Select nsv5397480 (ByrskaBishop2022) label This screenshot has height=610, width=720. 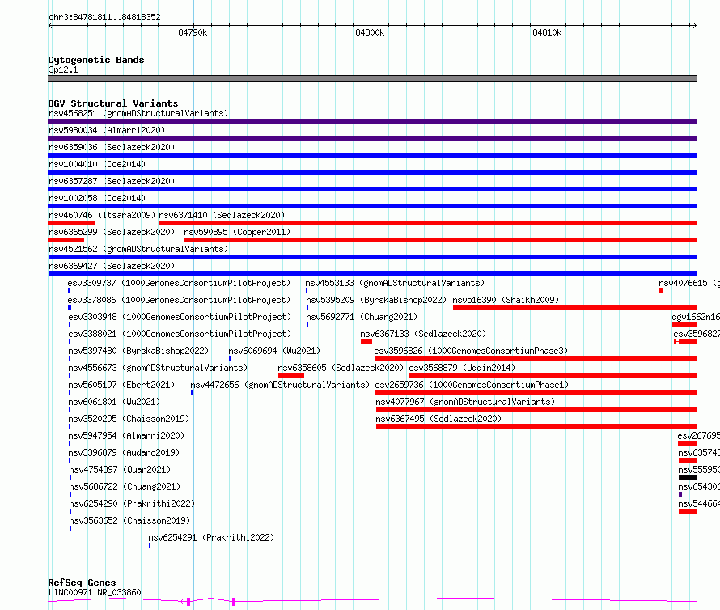pyautogui.click(x=138, y=351)
